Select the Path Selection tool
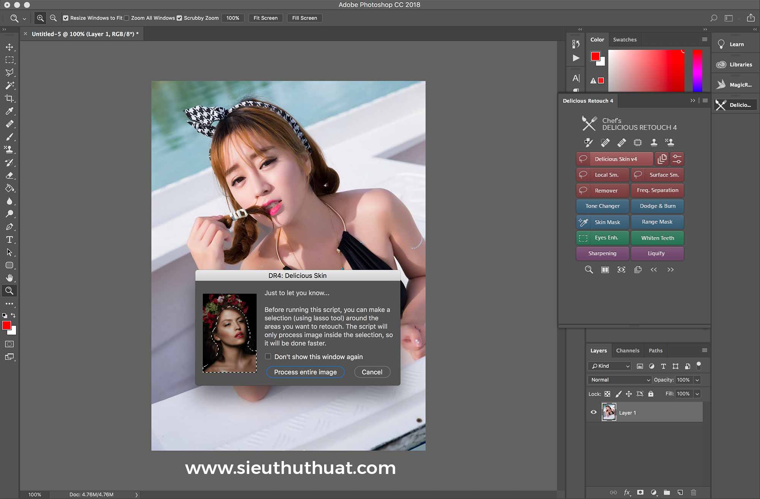Viewport: 760px width, 499px height. [x=9, y=252]
